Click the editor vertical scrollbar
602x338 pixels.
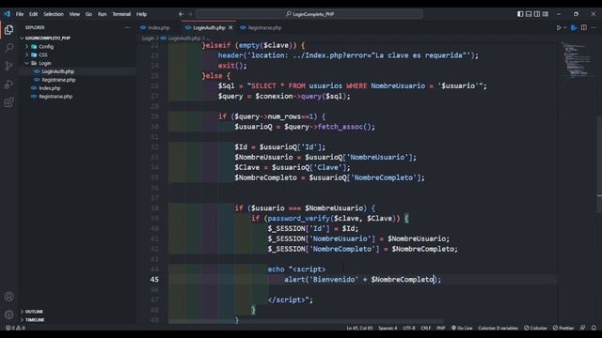click(599, 163)
